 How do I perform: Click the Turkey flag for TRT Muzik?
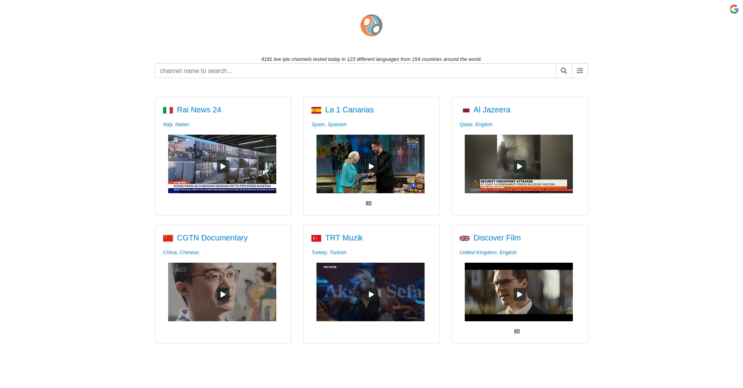(x=316, y=238)
